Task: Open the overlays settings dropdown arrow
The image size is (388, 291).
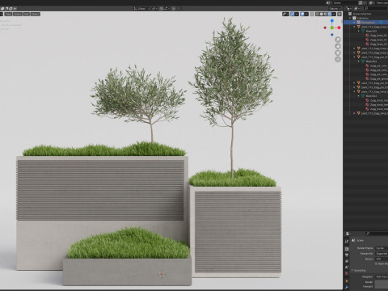Action: [x=306, y=14]
